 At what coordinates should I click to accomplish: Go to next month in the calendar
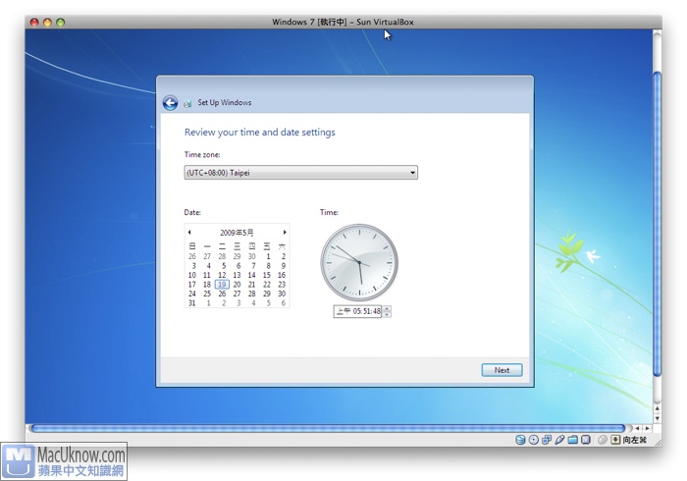pyautogui.click(x=285, y=233)
